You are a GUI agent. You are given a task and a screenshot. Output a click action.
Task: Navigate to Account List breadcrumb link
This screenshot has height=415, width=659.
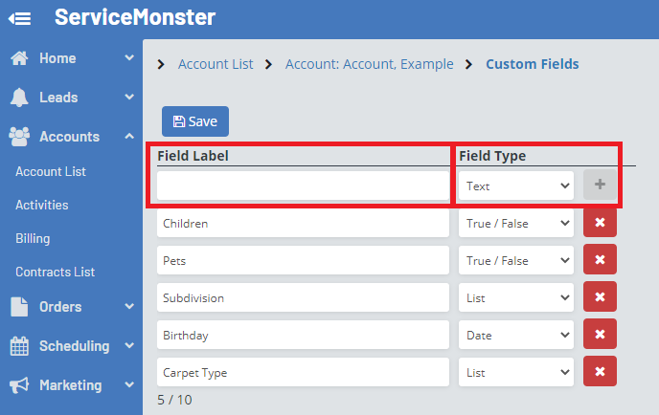pyautogui.click(x=216, y=64)
